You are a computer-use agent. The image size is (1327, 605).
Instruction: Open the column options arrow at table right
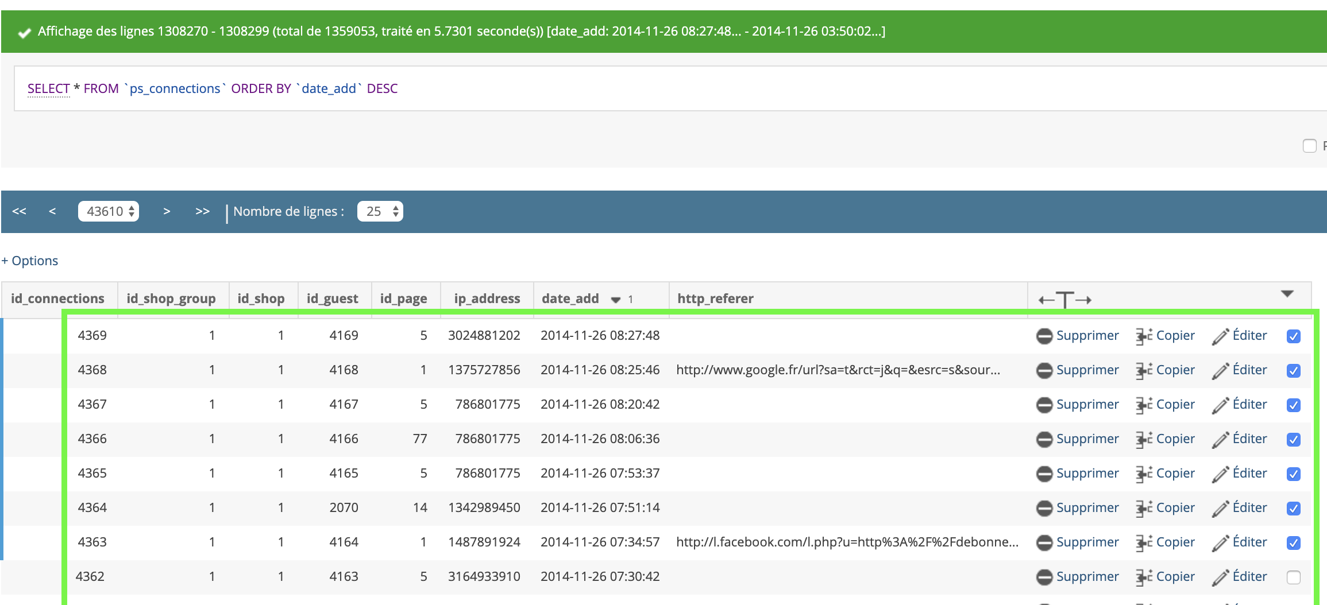(1287, 294)
